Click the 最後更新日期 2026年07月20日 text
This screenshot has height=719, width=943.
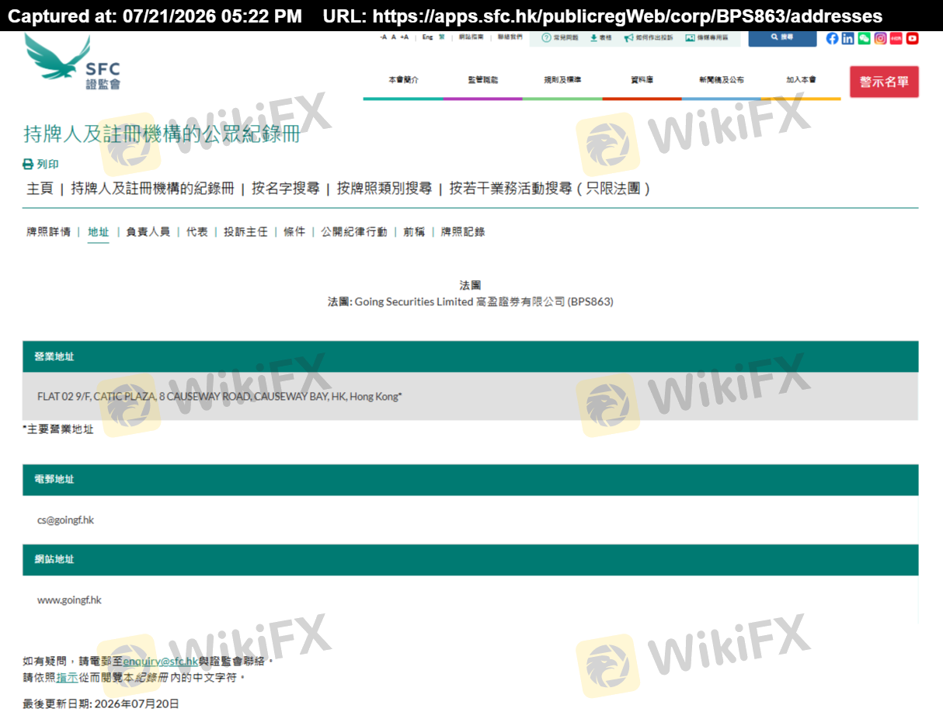tap(101, 703)
